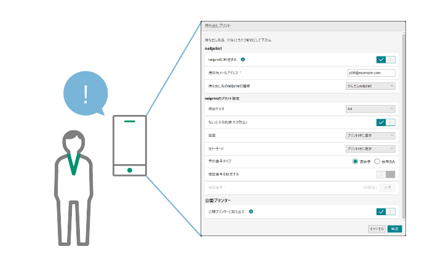The height and width of the screenshot is (265, 422).
Task: Expand the 両面 dropdown
Action: (370, 135)
